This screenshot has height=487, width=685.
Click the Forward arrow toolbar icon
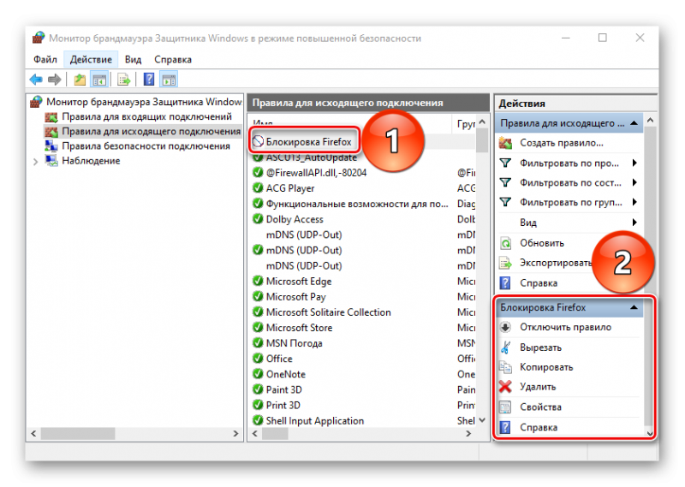pyautogui.click(x=54, y=80)
